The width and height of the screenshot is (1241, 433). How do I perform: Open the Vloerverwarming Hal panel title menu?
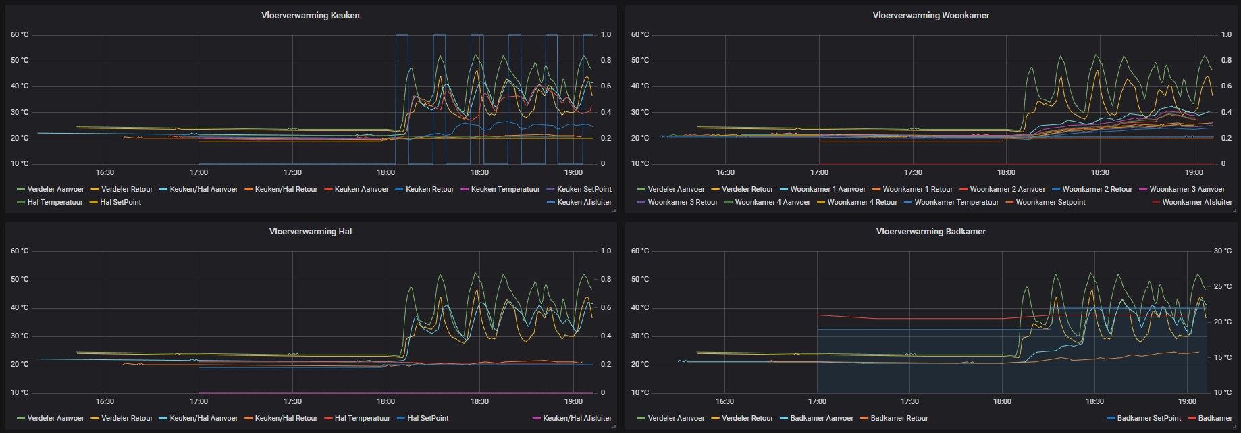pyautogui.click(x=311, y=232)
